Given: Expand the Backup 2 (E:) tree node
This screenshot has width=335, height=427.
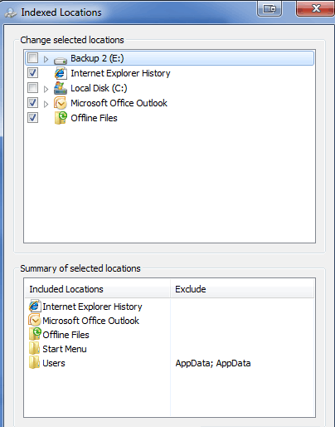Looking at the screenshot, I should 46,59.
